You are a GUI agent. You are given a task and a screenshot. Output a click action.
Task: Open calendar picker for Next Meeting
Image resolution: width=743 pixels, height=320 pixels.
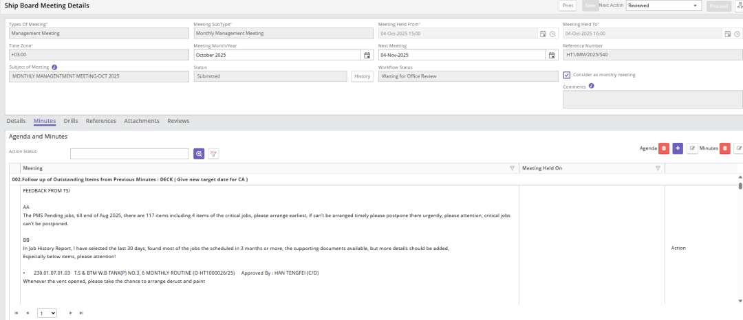(x=550, y=55)
